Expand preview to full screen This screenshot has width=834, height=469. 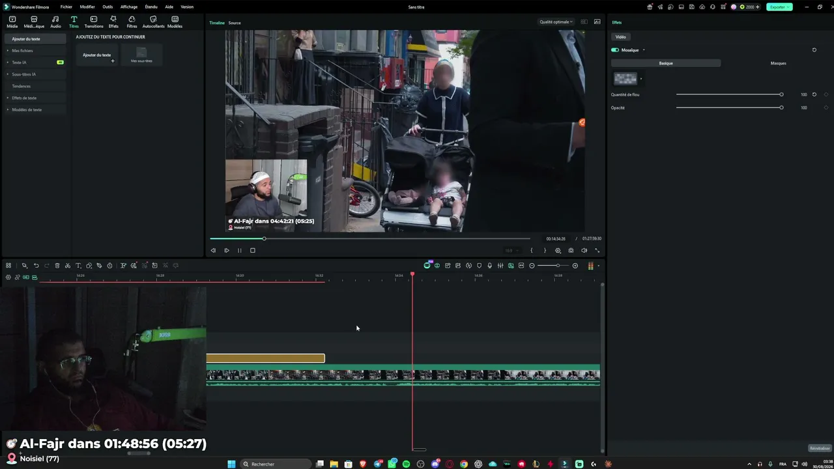597,251
